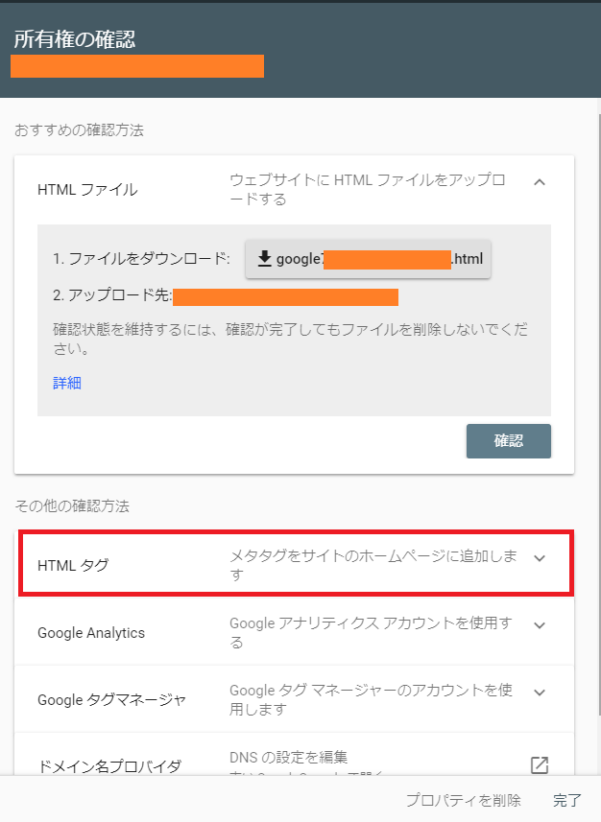Click 完了 to finish

click(566, 800)
